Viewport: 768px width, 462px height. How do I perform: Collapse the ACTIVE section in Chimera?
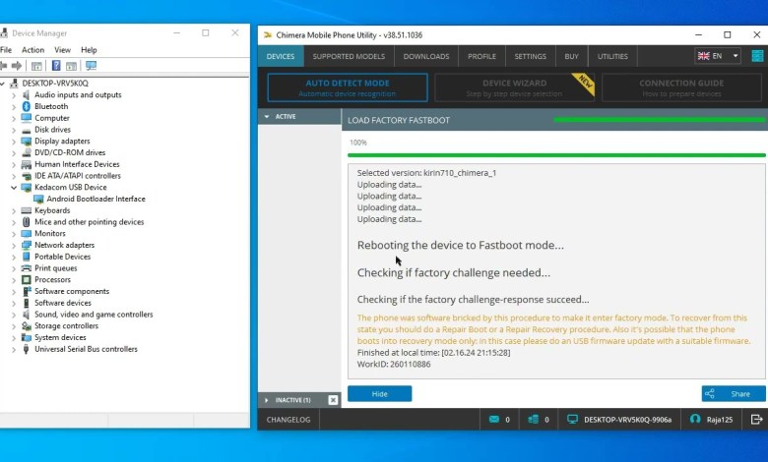pyautogui.click(x=267, y=116)
